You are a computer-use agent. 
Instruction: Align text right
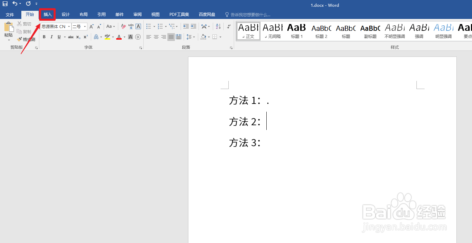pos(164,37)
